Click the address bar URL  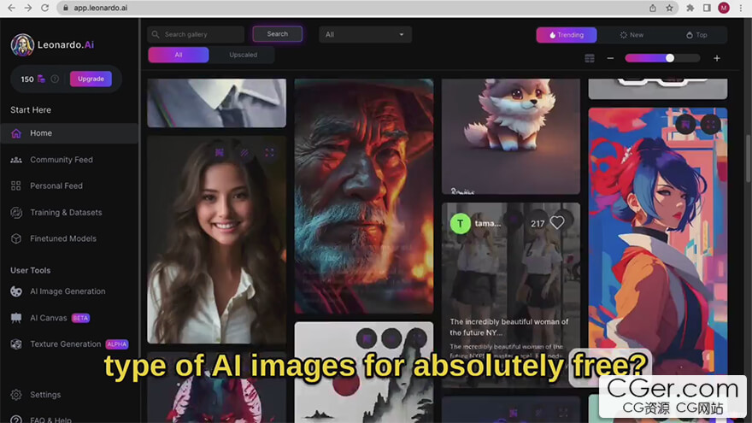100,8
